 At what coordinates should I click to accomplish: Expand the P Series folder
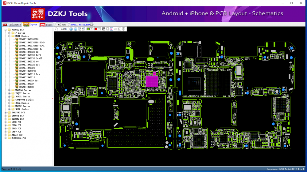[x=9, y=33]
